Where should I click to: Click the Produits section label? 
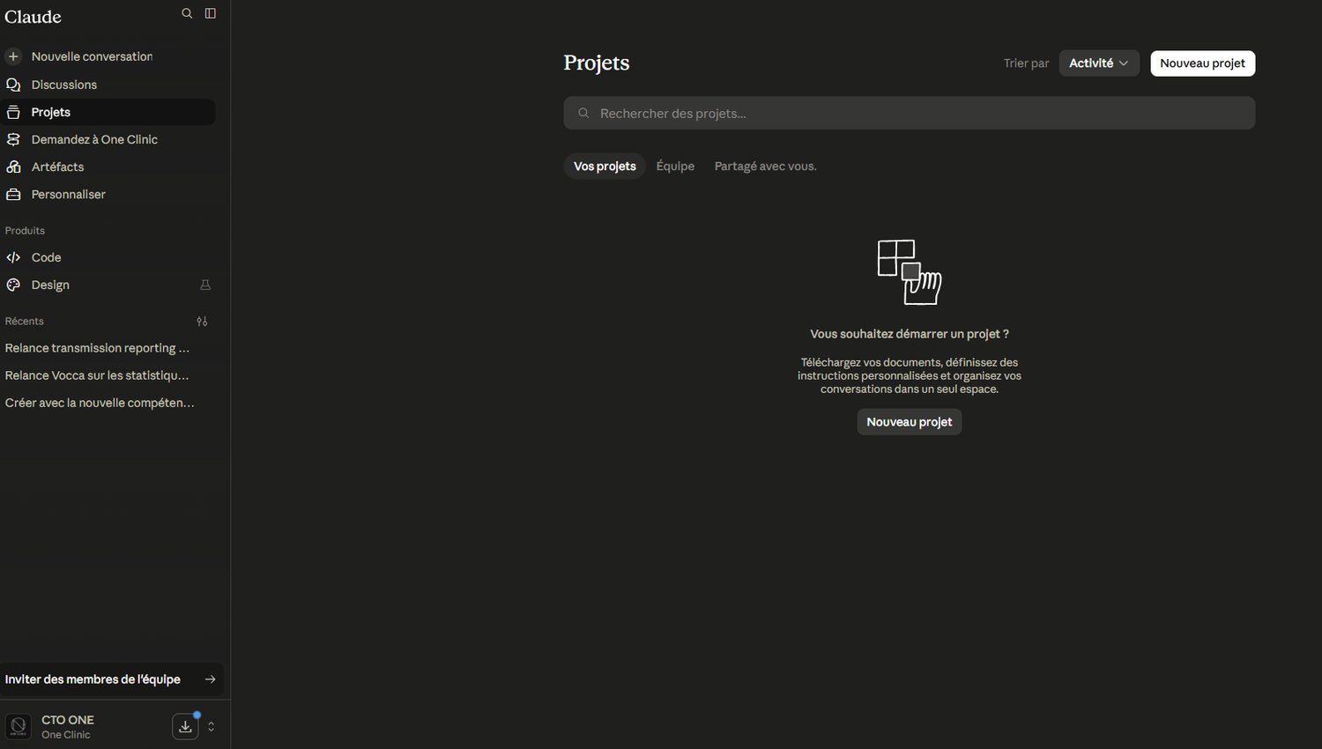[x=25, y=231]
